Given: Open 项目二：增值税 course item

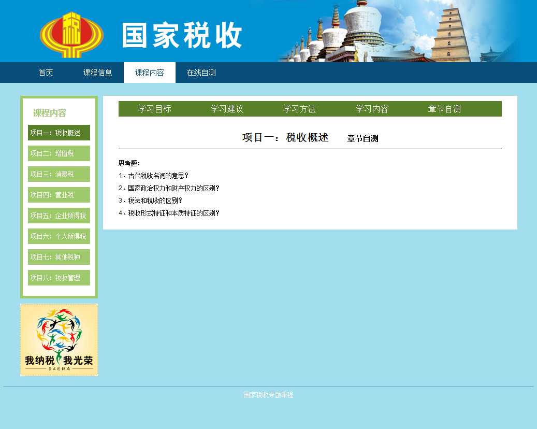Looking at the screenshot, I should [x=59, y=153].
